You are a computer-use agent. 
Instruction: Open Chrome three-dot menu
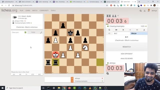pyautogui.click(x=158, y=5)
